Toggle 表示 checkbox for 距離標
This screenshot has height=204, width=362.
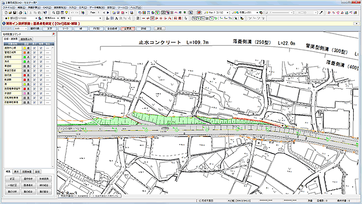point(35,57)
